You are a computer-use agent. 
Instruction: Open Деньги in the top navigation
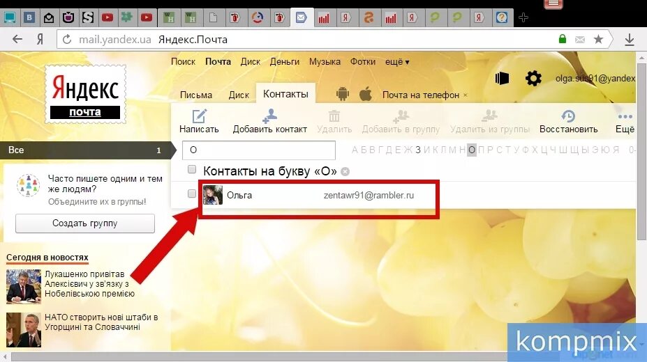[284, 62]
